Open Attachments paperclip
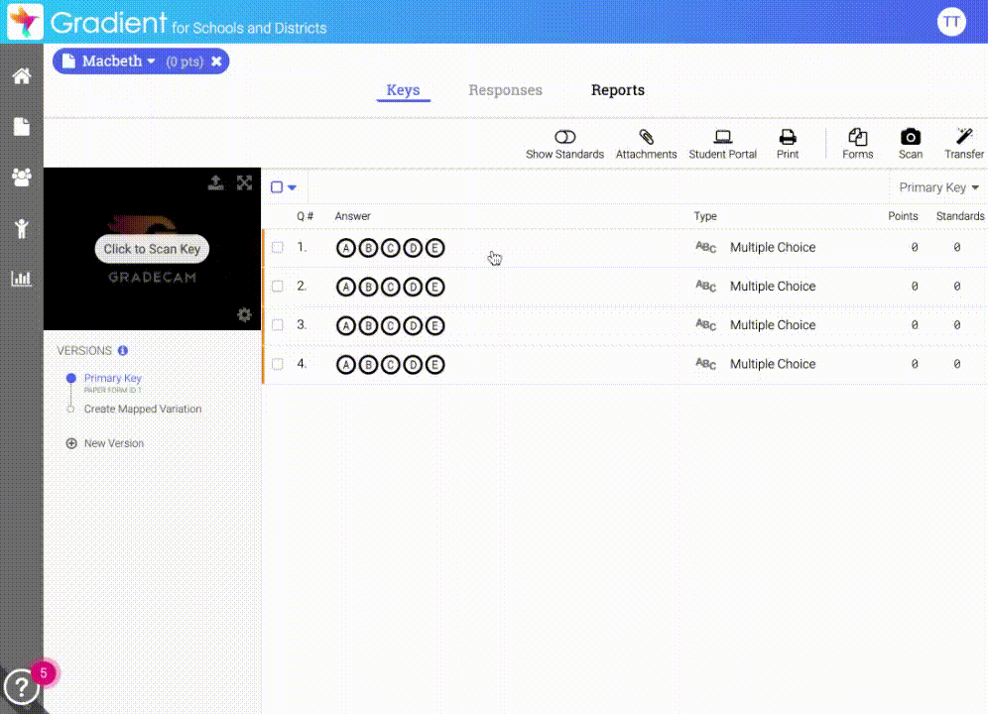 coord(646,143)
